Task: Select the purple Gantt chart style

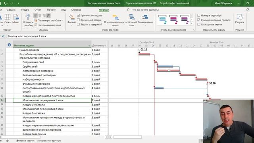Action: tap(184, 19)
